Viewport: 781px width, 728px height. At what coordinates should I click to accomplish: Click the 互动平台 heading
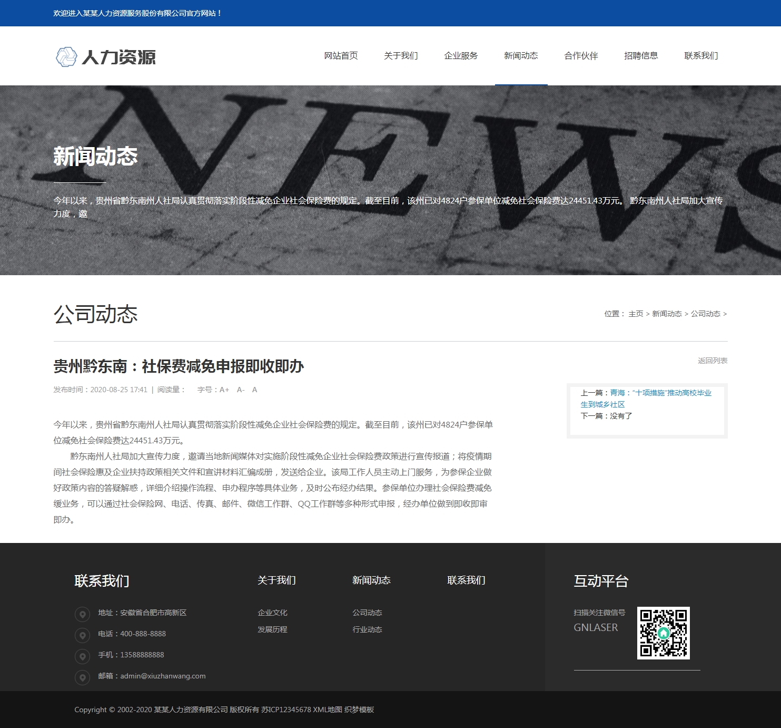(601, 581)
